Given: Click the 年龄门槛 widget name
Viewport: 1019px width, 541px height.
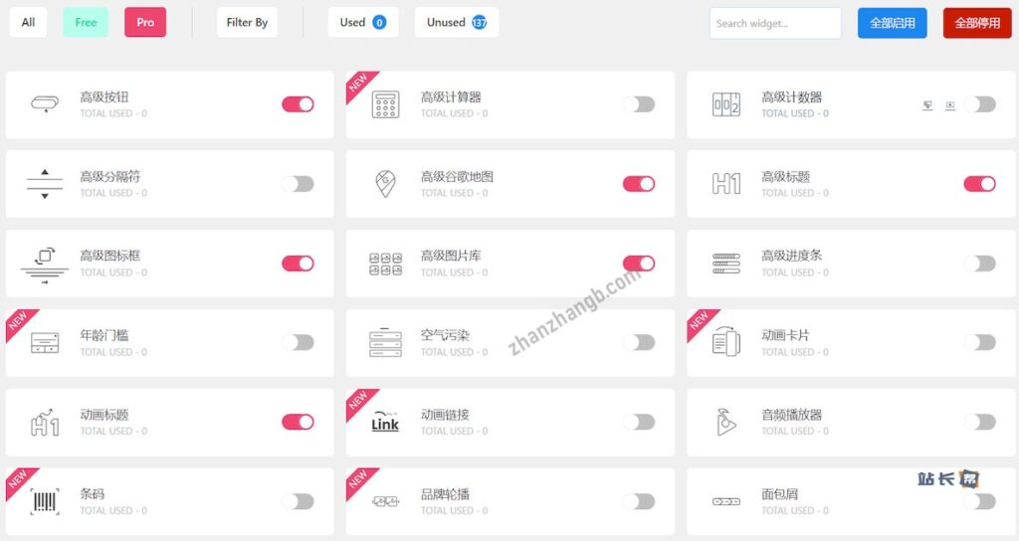Looking at the screenshot, I should point(104,335).
